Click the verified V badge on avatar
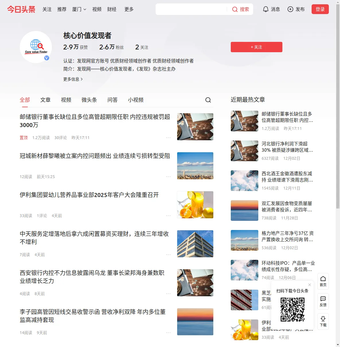Image resolution: width=340 pixels, height=347 pixels. pos(47,58)
